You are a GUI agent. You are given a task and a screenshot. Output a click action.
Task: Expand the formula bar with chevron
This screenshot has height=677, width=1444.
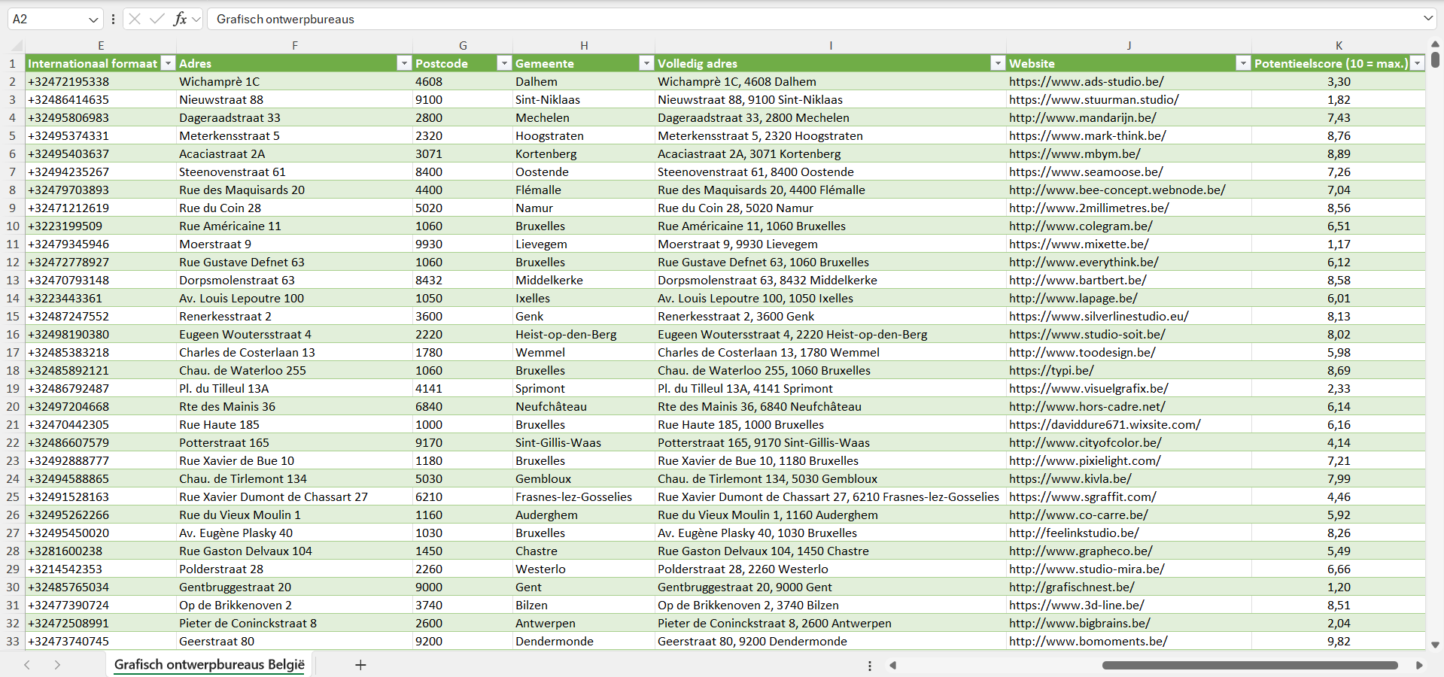click(1427, 19)
